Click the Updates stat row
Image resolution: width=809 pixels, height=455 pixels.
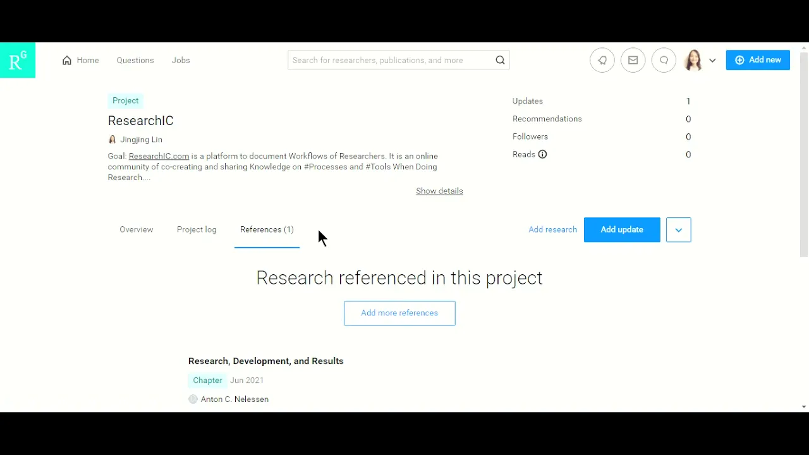pos(602,101)
